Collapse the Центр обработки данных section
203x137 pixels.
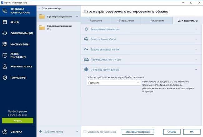[196, 70]
